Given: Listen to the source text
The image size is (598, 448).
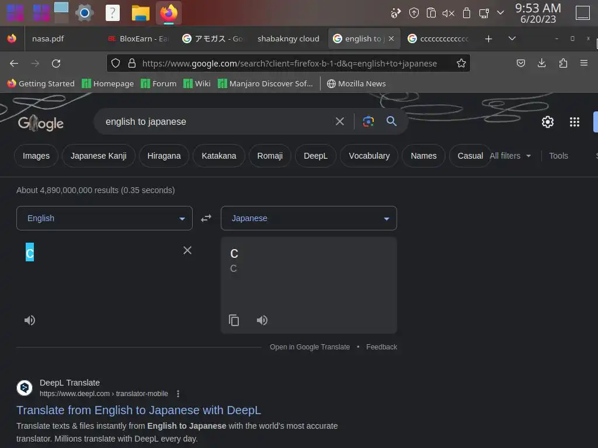Looking at the screenshot, I should click(x=30, y=320).
